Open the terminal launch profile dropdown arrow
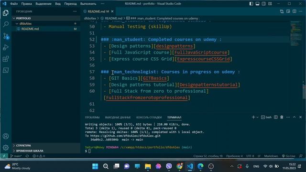 [257, 117]
